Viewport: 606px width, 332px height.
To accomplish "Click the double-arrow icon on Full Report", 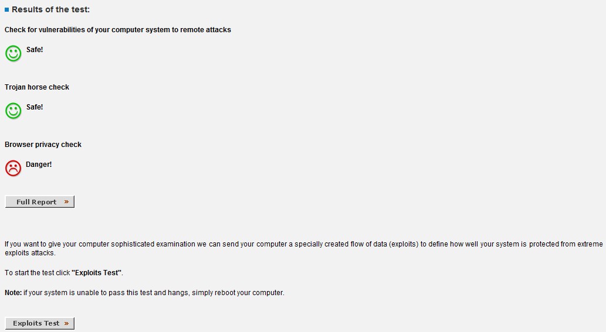I will coord(66,202).
